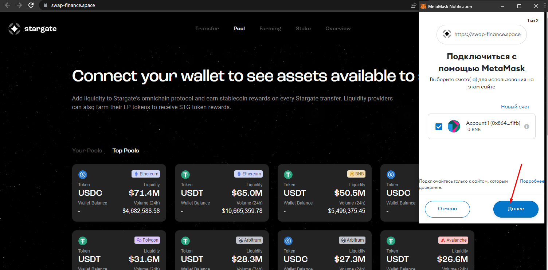Image resolution: width=548 pixels, height=270 pixels.
Task: Select the Account 1 (0x864...f1fb) label
Action: pos(494,123)
